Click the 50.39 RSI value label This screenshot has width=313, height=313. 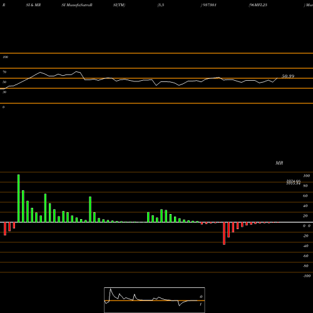click(x=288, y=76)
